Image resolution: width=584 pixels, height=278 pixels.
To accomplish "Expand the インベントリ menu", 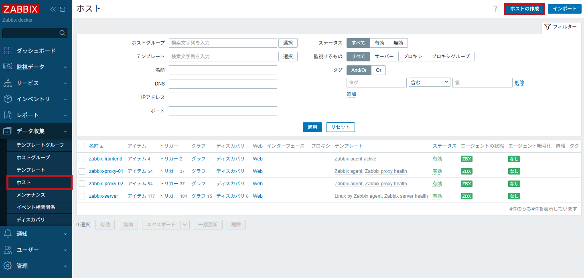I will click(36, 99).
